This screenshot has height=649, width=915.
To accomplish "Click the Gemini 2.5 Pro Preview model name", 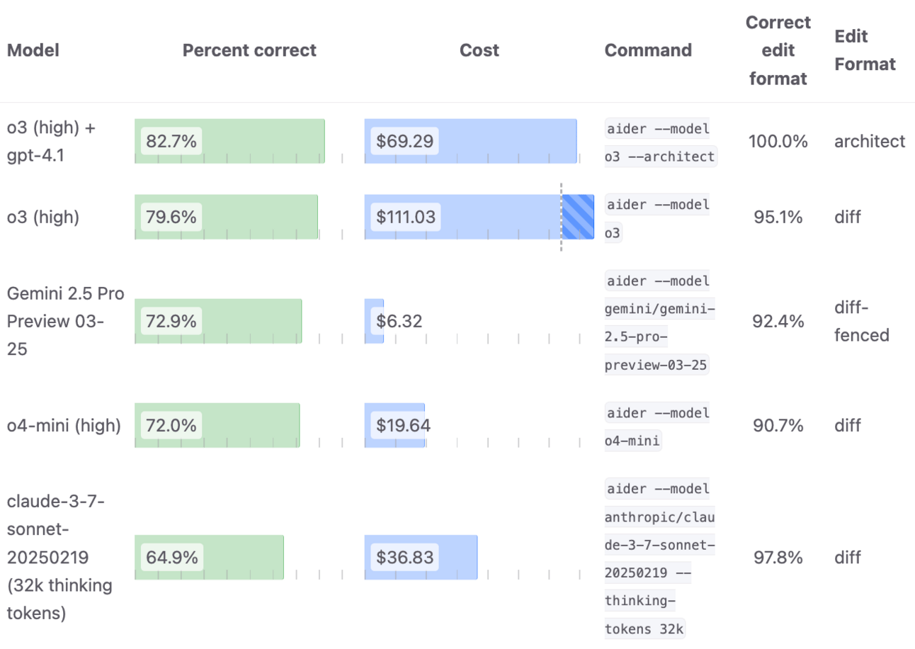I will click(65, 321).
